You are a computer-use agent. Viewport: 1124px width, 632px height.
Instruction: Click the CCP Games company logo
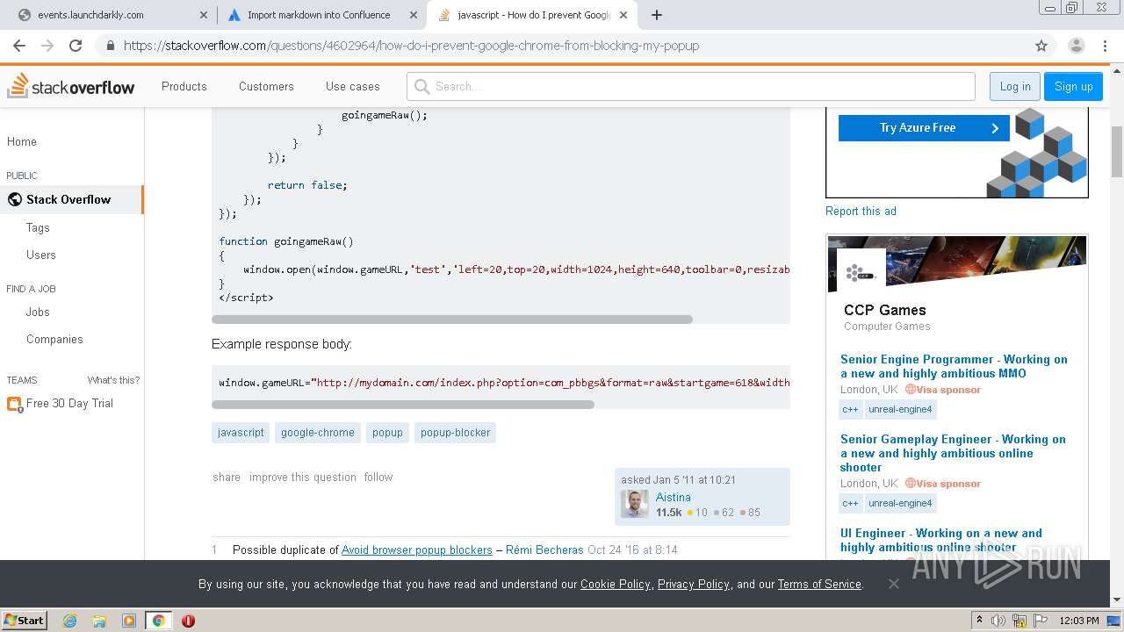pyautogui.click(x=861, y=273)
